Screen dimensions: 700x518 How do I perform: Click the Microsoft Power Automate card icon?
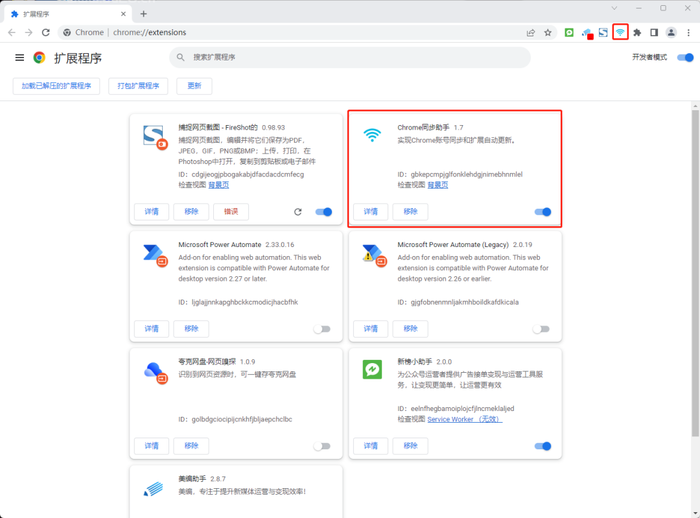[156, 255]
